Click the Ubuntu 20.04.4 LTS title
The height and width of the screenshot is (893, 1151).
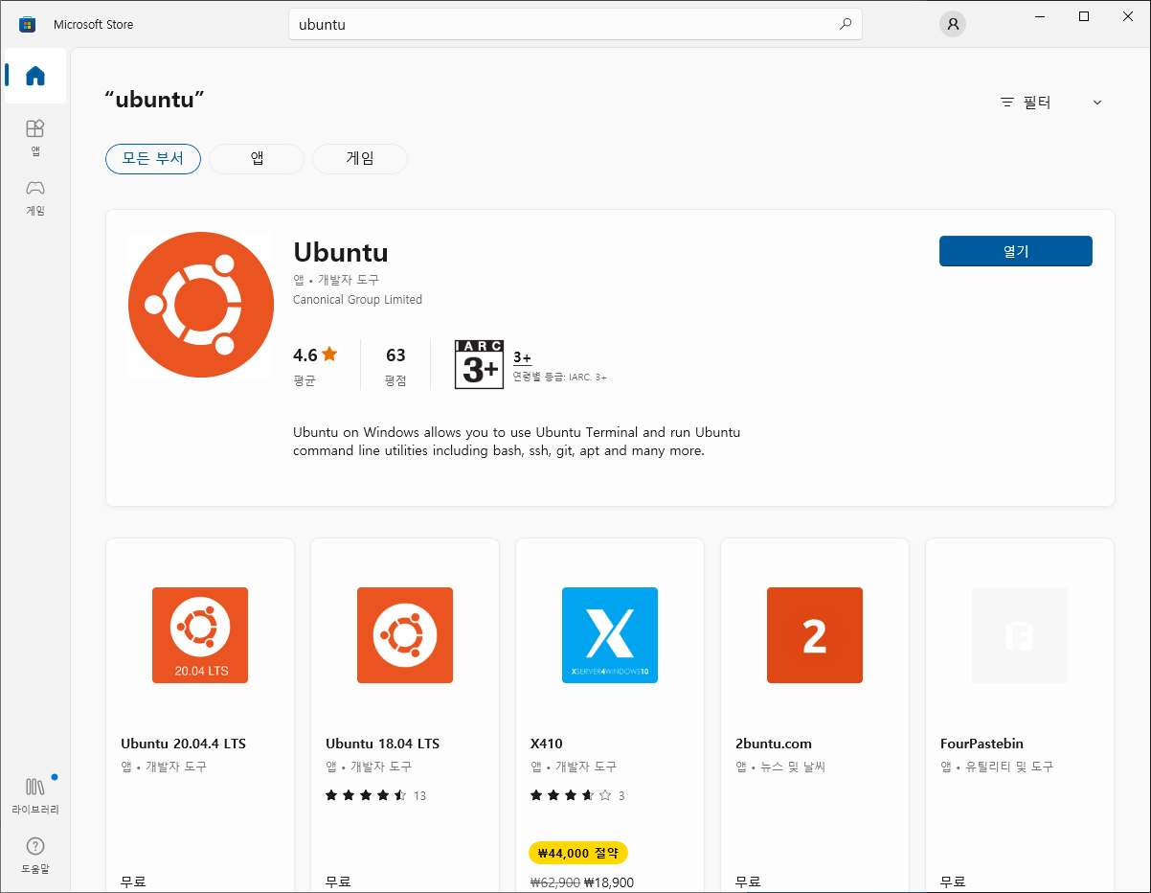[183, 744]
